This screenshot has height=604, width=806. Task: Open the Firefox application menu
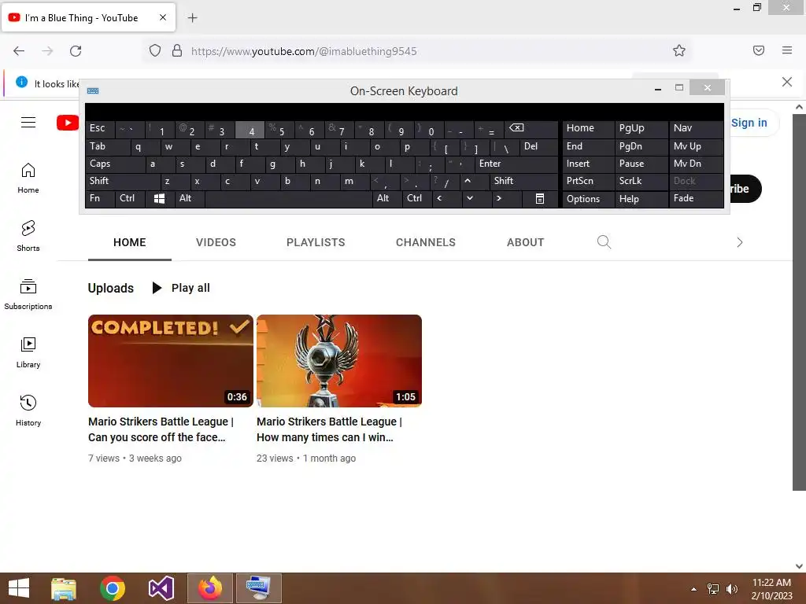click(787, 50)
